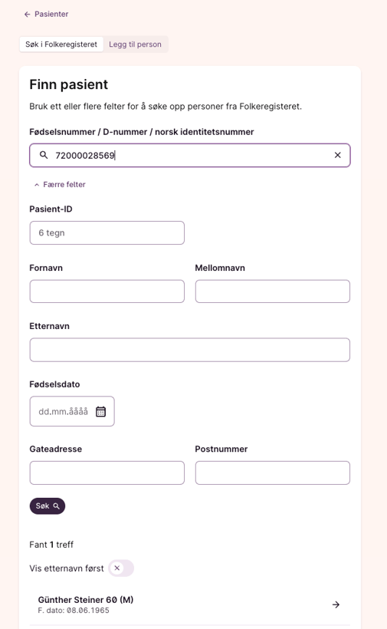
Task: Click the magnifier icon in the fødselsnummer field
Action: click(44, 155)
